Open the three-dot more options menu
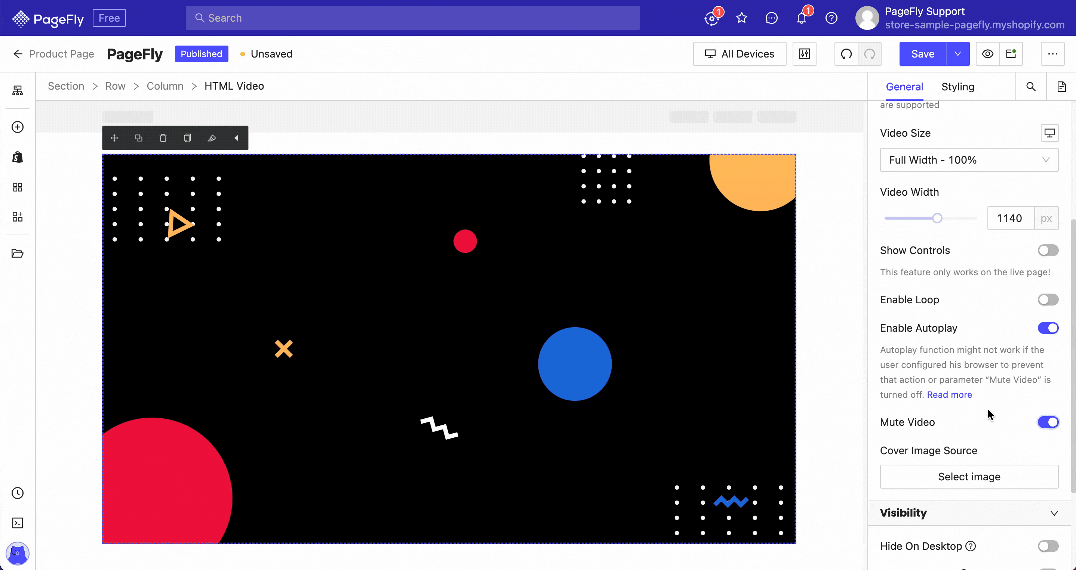1076x570 pixels. [x=1052, y=54]
